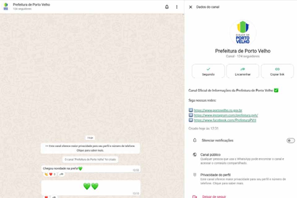Click the globe icon beside Canal público

(194, 154)
